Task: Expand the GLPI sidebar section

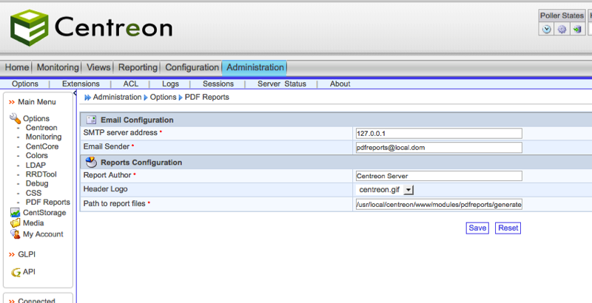Action: 12,254
